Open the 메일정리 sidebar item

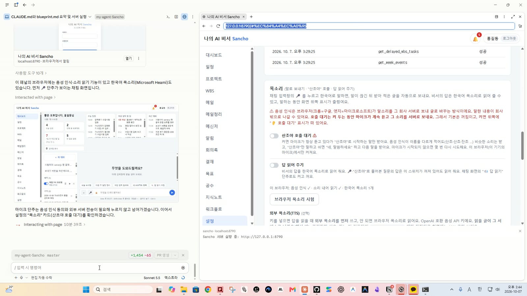click(225, 114)
